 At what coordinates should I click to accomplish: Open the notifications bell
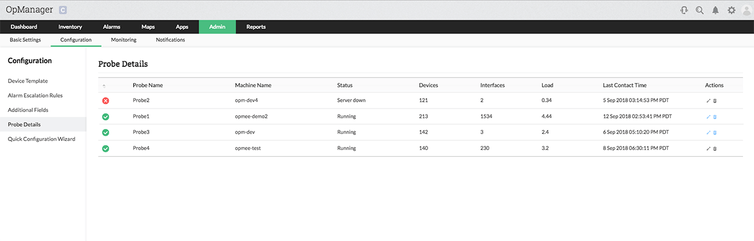click(x=715, y=10)
